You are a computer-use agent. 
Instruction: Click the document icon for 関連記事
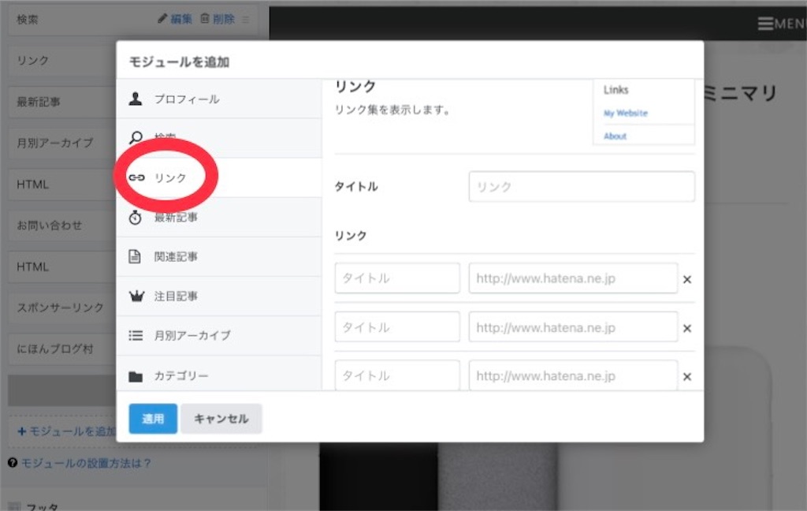click(135, 256)
